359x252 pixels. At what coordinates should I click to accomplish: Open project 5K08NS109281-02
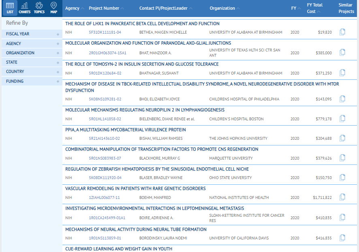pos(105,99)
